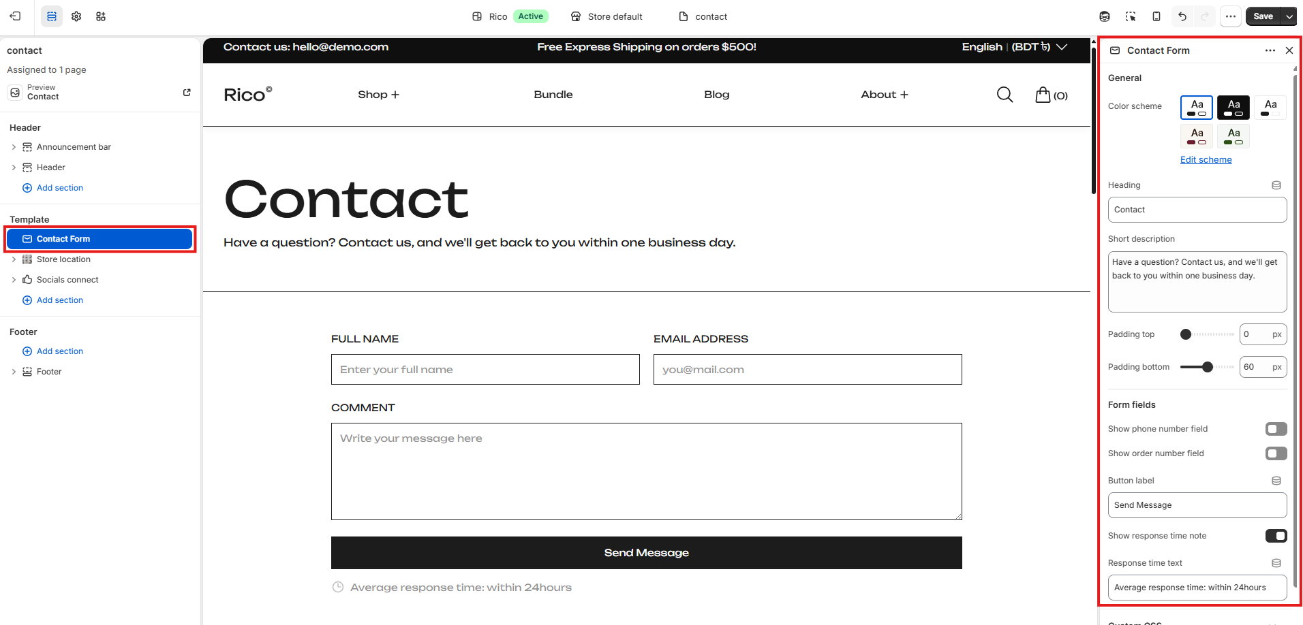Click the Socials connect thumbs-up icon

tap(27, 280)
